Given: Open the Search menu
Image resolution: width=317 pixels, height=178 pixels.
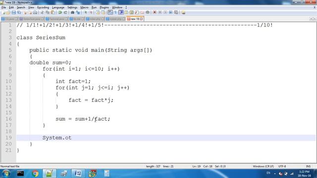Looking at the screenshot, I should point(21,7).
